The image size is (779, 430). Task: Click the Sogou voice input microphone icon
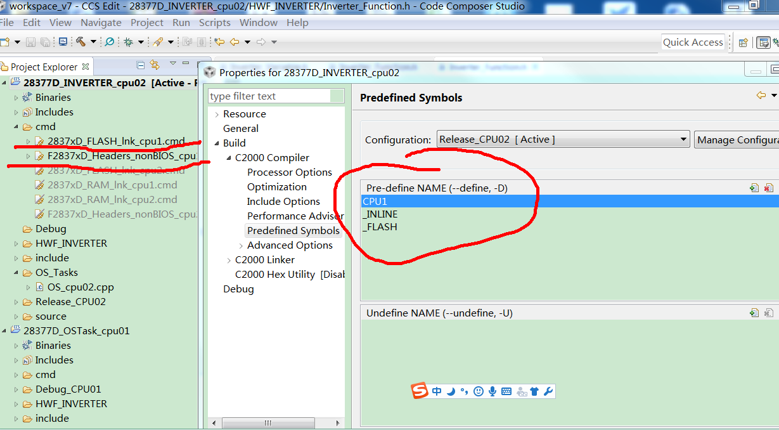tap(493, 391)
